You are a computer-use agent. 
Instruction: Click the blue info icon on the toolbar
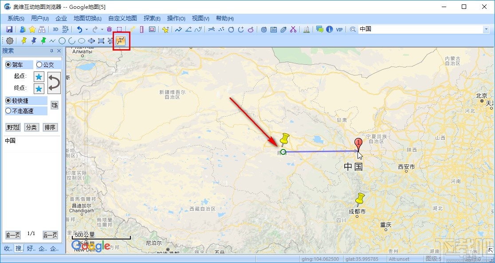pos(329,29)
